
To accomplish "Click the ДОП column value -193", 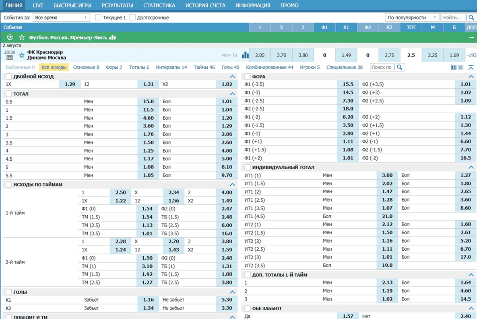I will point(471,55).
